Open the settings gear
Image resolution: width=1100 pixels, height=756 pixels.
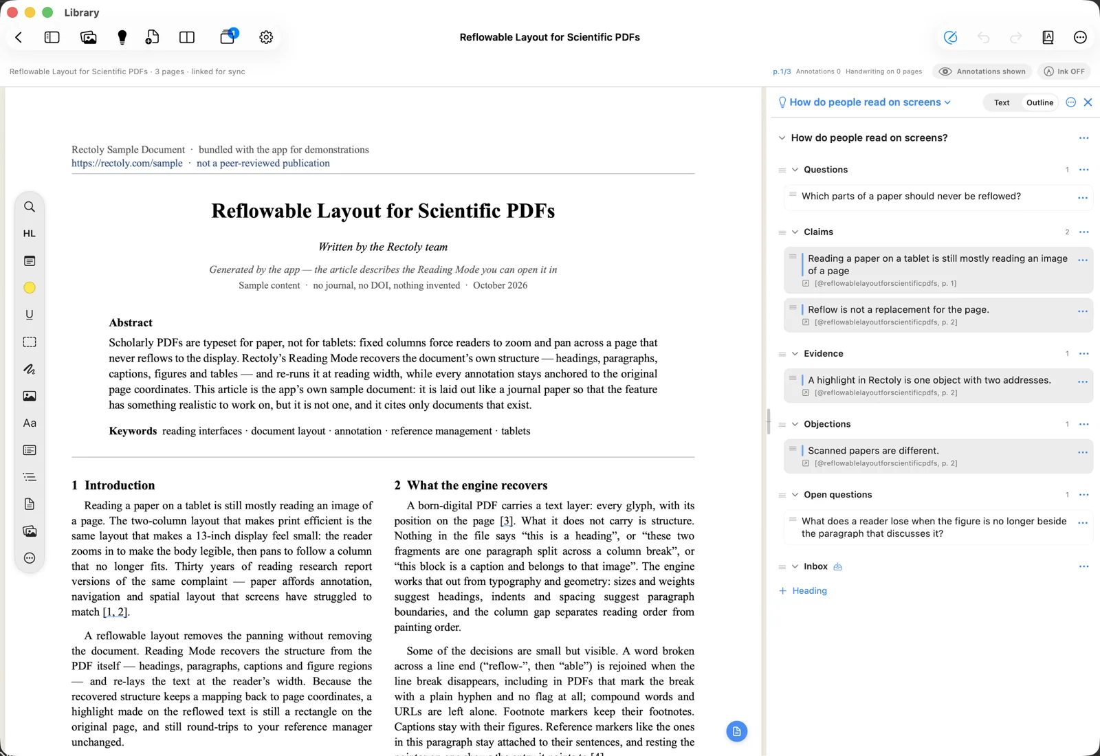pos(266,37)
